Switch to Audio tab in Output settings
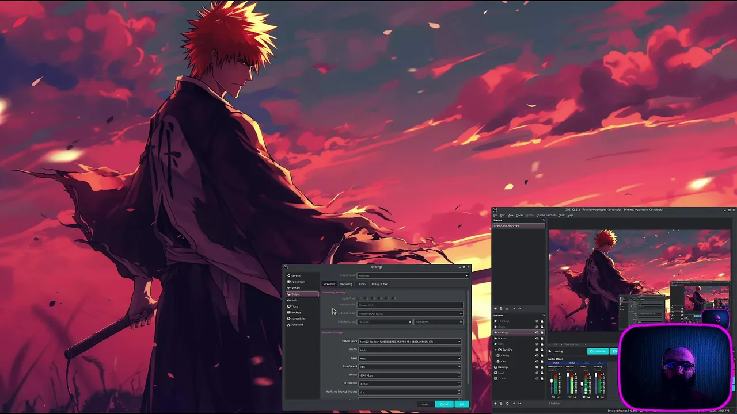 [x=362, y=284]
